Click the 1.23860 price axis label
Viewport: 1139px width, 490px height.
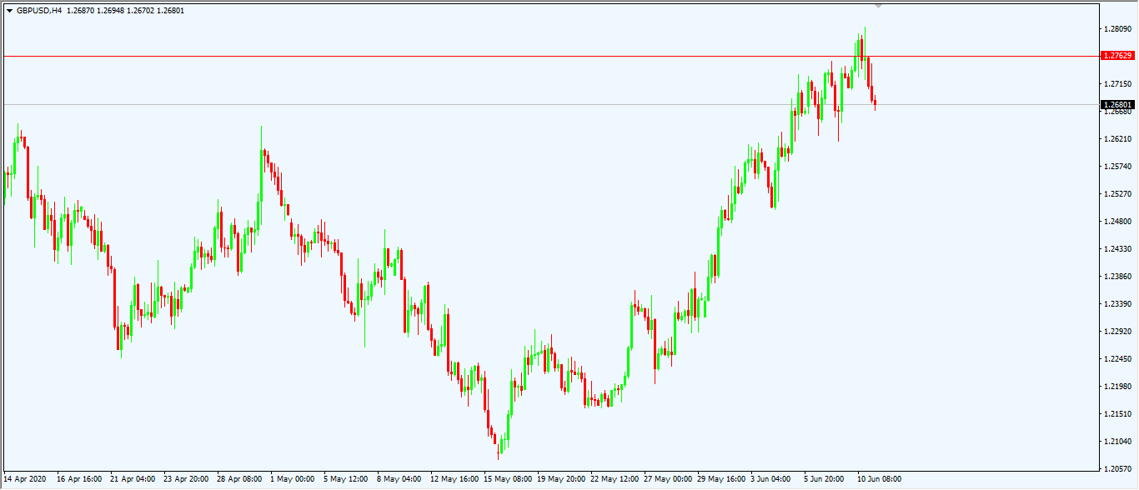click(1116, 277)
